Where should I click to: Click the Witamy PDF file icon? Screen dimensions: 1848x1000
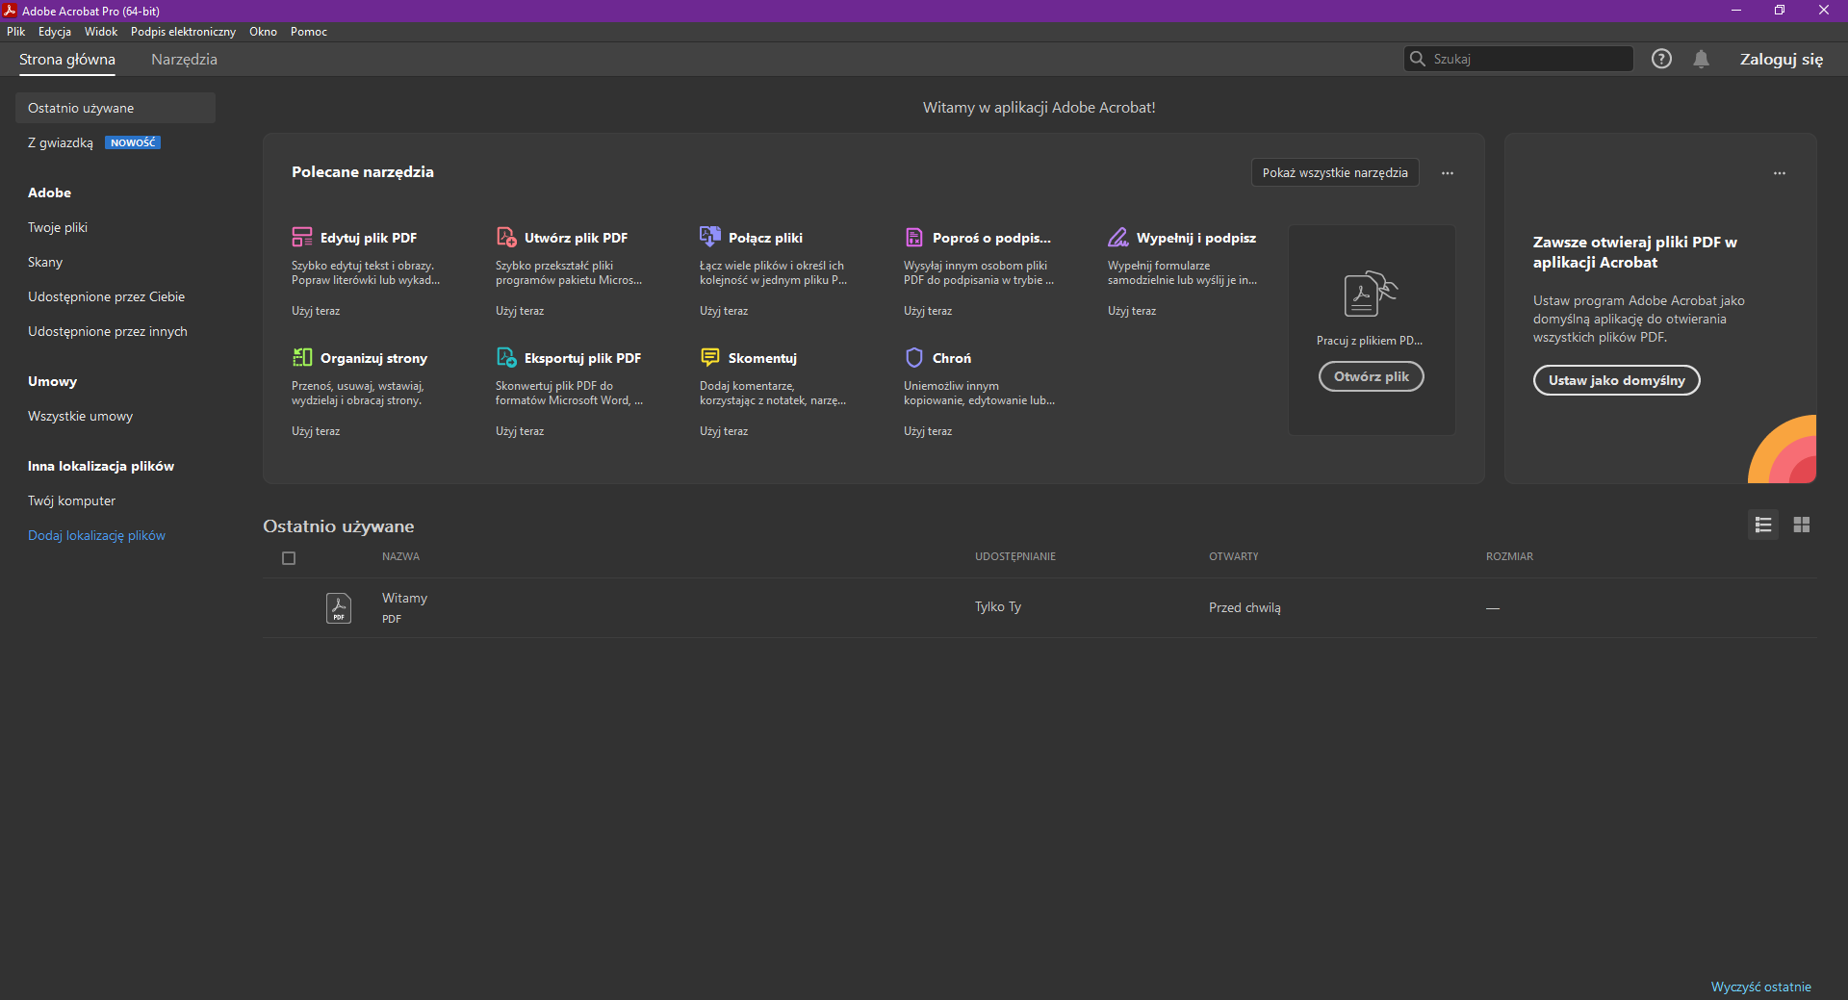click(x=339, y=607)
